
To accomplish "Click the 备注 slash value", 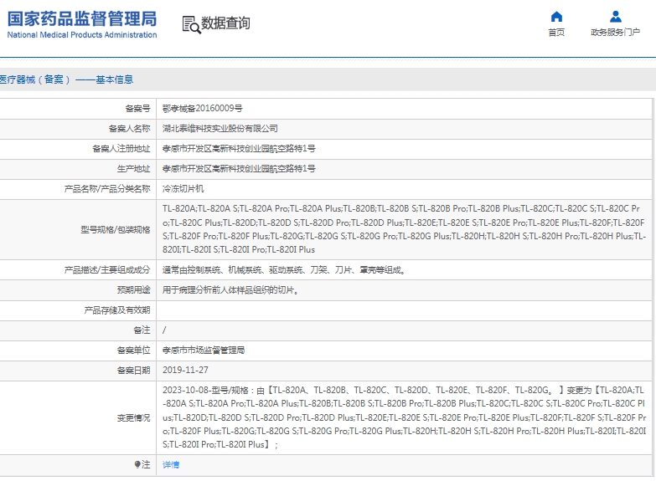I will click(164, 330).
